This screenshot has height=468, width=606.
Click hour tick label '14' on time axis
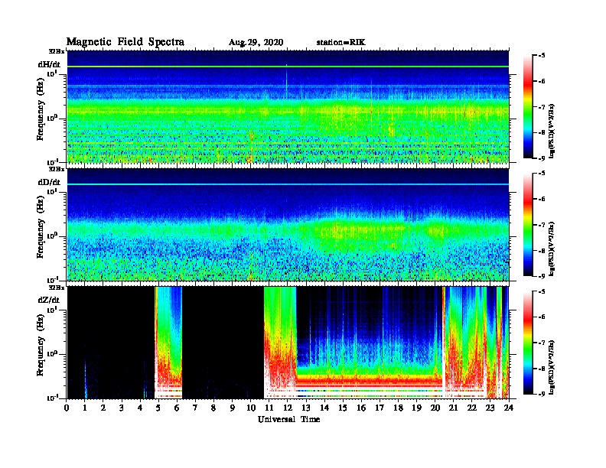point(324,408)
